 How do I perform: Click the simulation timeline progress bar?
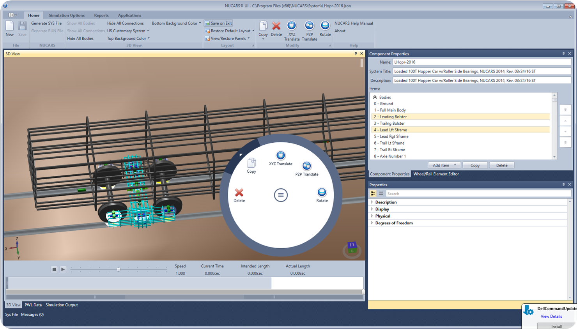tap(185, 283)
